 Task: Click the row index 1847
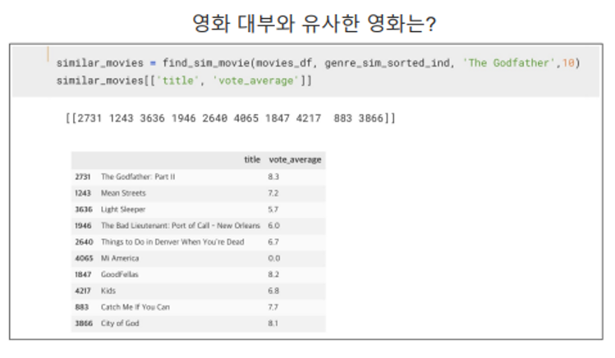(x=83, y=274)
